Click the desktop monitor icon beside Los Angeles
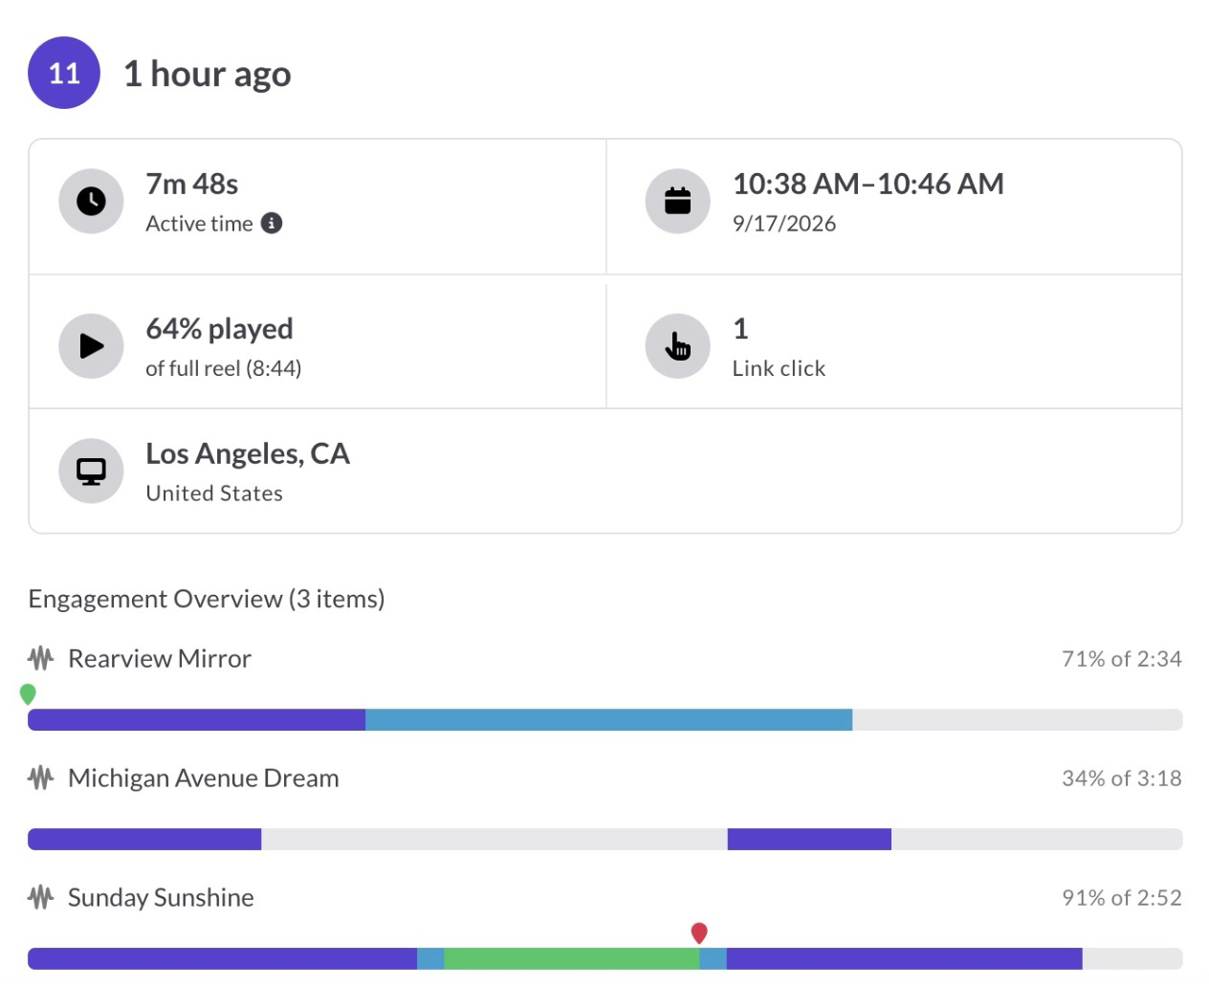The height and width of the screenshot is (987, 1209). [91, 471]
